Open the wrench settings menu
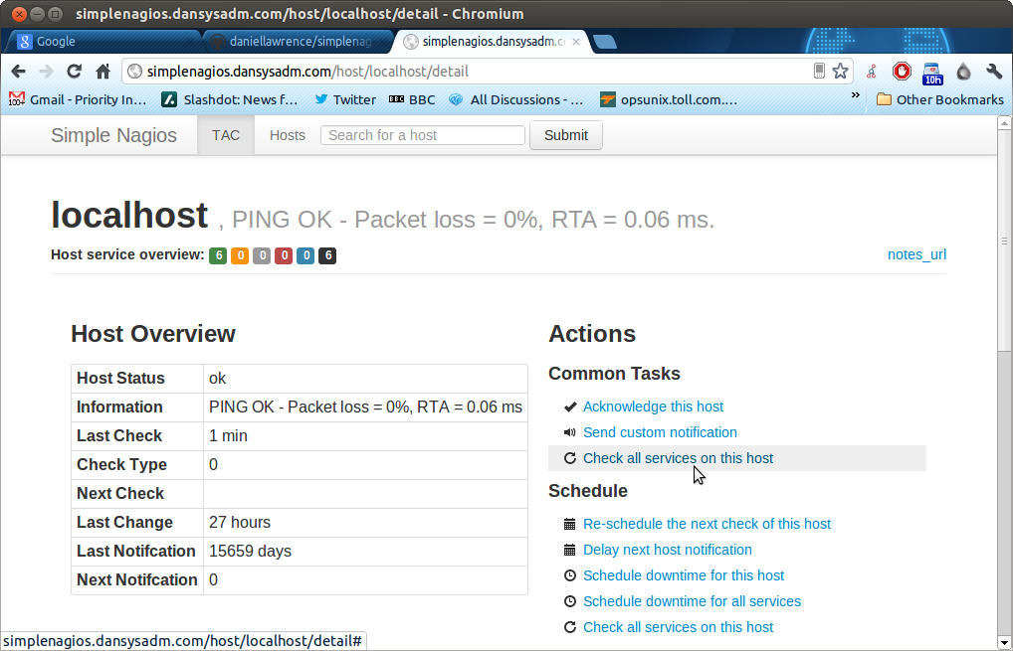 click(x=994, y=71)
